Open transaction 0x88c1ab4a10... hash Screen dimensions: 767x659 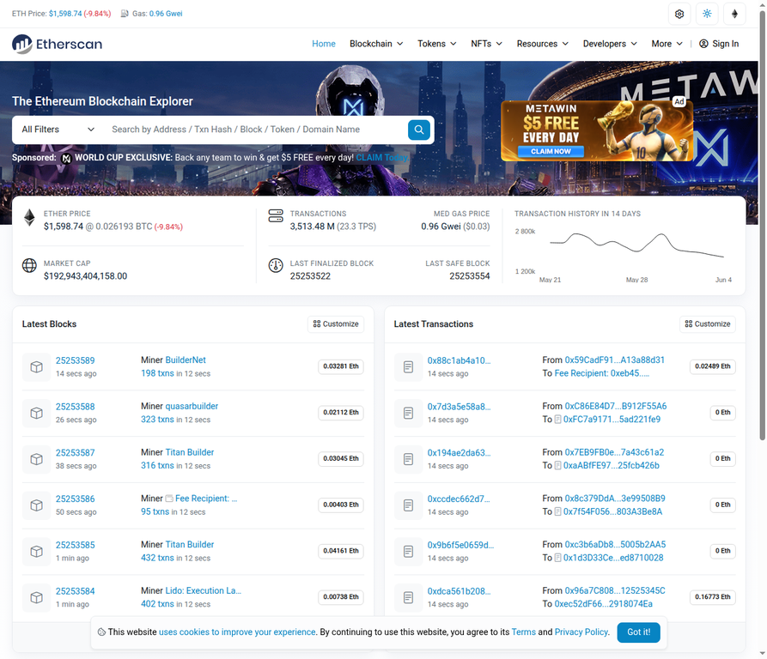coord(459,360)
